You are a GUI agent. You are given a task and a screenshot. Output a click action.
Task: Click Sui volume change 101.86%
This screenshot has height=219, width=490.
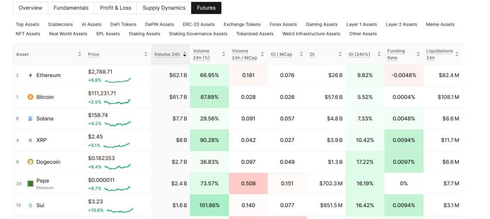click(x=209, y=205)
